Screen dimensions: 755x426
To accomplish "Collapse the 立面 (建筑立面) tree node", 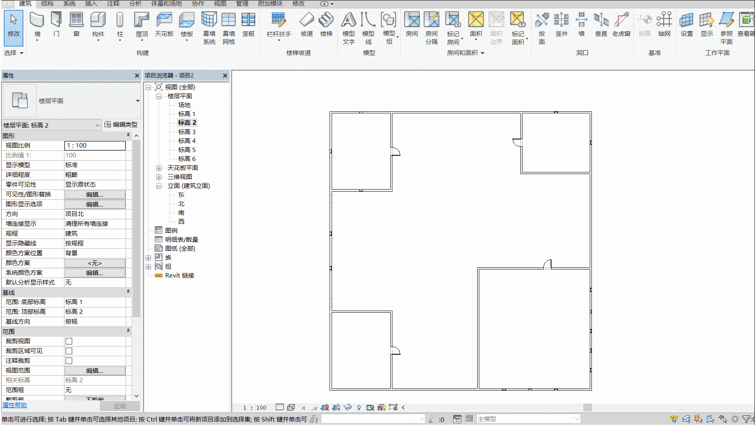I will [x=159, y=186].
